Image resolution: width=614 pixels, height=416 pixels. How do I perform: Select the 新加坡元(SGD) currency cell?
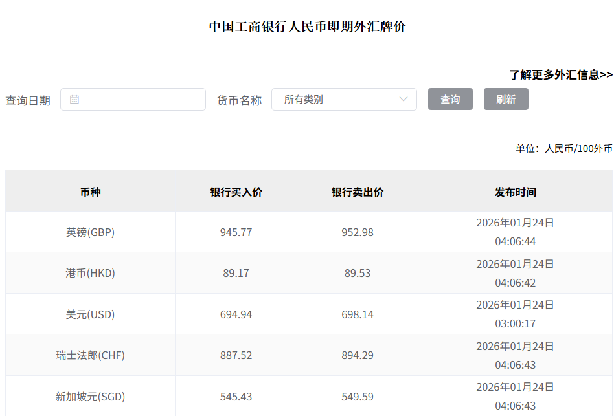[x=91, y=397]
